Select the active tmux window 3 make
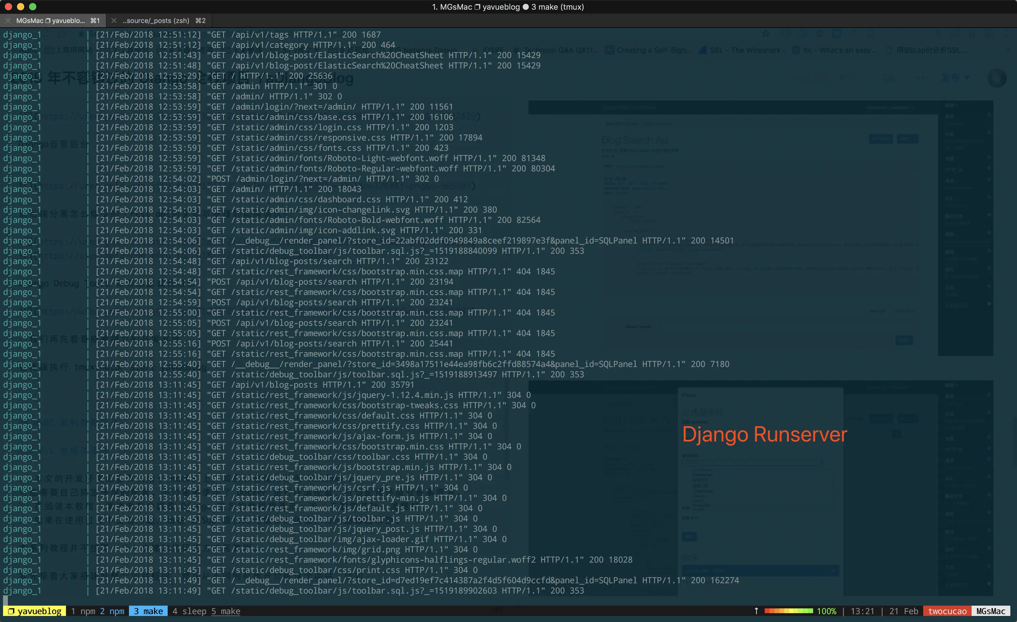 [x=148, y=611]
